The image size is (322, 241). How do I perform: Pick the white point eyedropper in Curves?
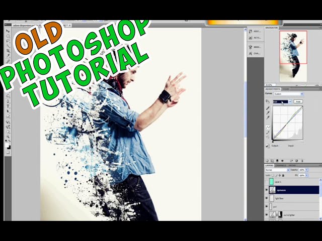click(268, 117)
